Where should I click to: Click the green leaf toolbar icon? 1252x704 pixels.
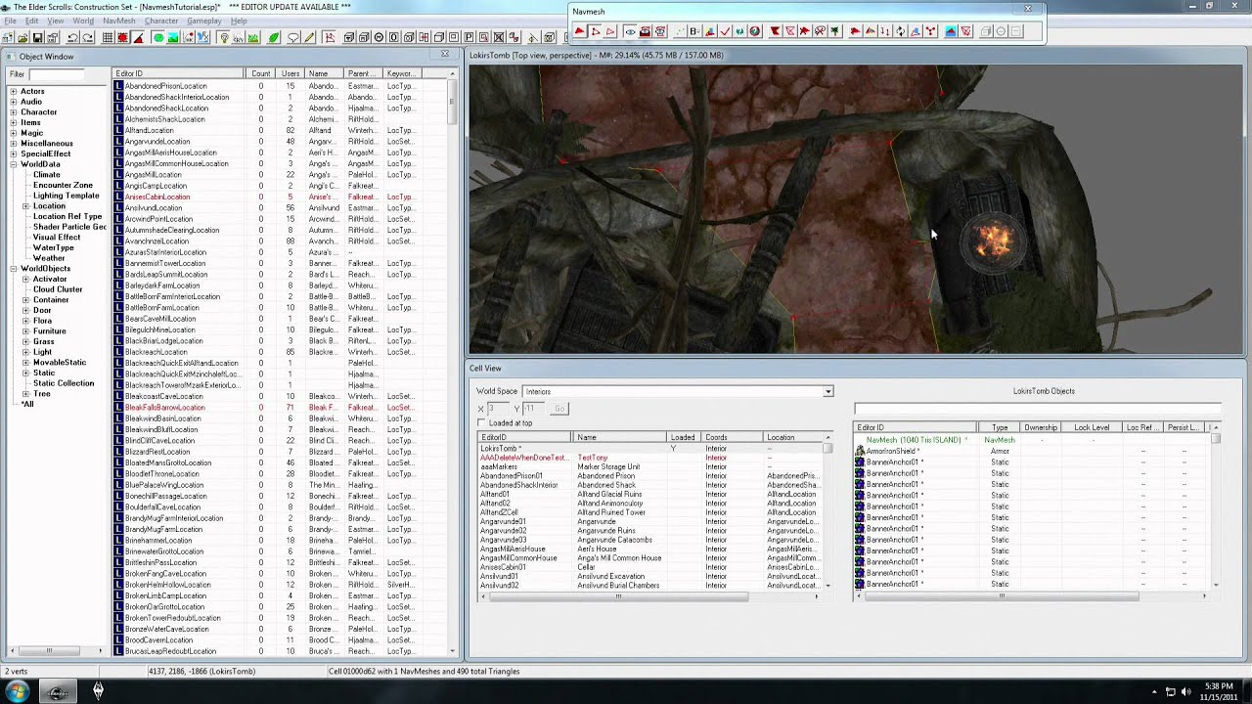coord(274,38)
